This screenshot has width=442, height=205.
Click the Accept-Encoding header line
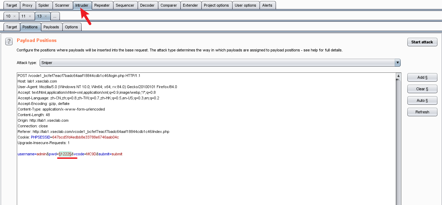[43, 104]
